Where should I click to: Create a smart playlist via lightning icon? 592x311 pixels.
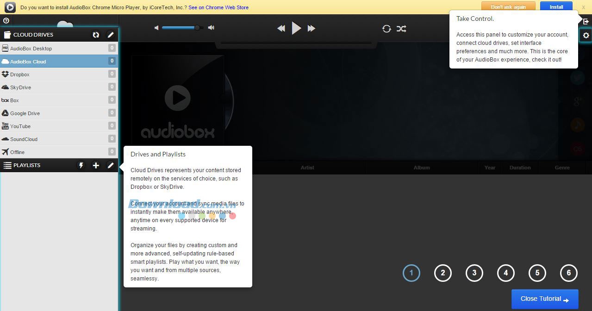[81, 165]
